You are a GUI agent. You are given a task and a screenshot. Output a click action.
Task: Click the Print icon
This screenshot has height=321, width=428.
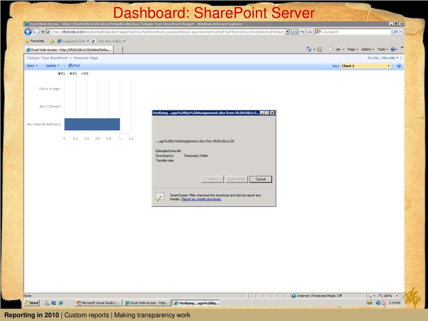pyautogui.click(x=338, y=49)
